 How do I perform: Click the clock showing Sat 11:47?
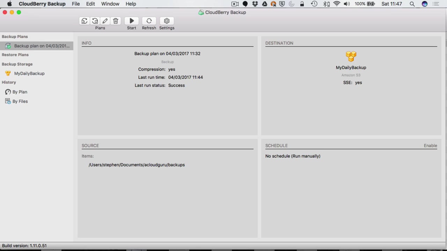[392, 4]
